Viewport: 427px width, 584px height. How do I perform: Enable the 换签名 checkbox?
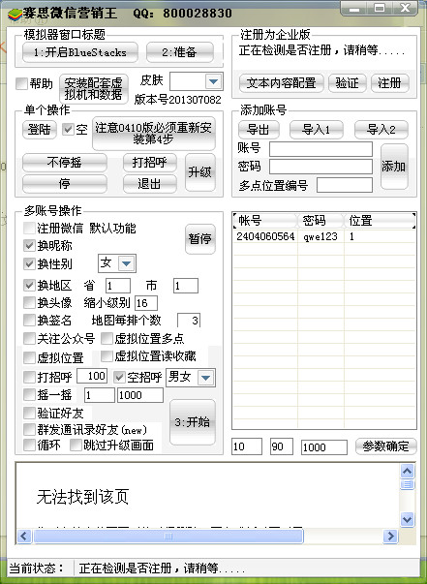[29, 320]
